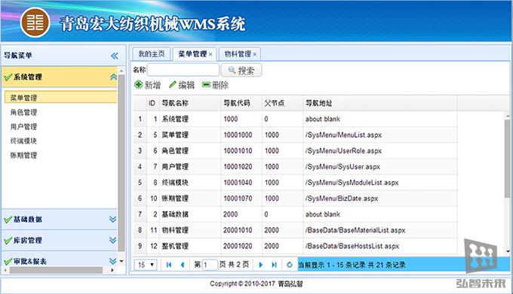Viewport: 513px width, 294px height.
Task: Click the grid vertical scrollbar
Action: click(x=508, y=158)
